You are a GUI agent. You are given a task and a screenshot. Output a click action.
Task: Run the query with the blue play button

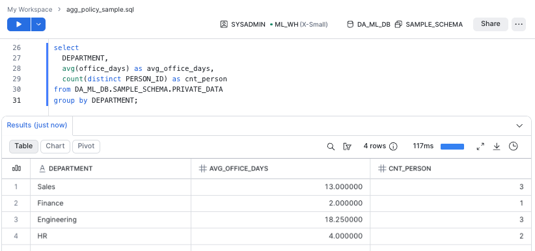click(19, 25)
